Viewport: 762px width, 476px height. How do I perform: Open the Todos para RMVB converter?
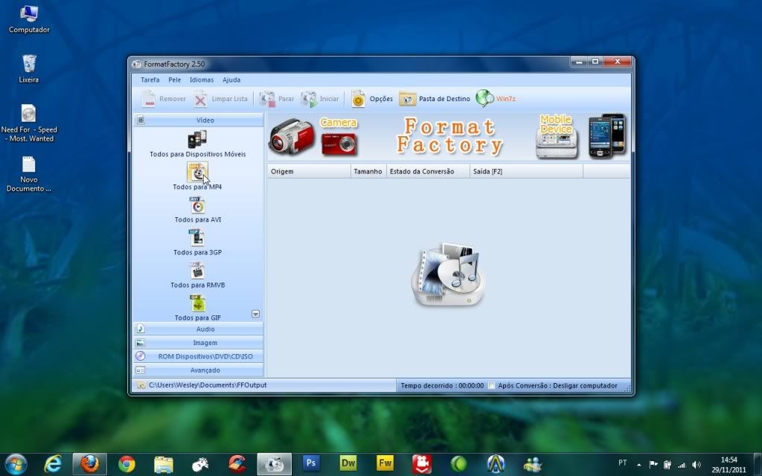click(x=197, y=271)
